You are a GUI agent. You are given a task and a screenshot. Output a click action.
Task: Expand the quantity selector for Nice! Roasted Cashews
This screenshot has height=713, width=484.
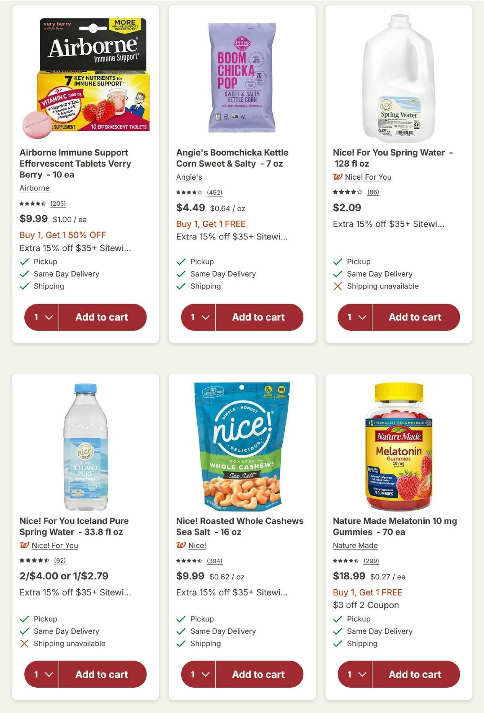pyautogui.click(x=198, y=674)
